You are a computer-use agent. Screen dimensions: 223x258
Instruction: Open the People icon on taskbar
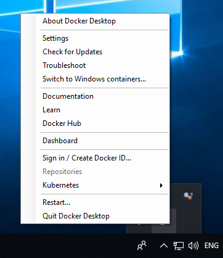142,246
